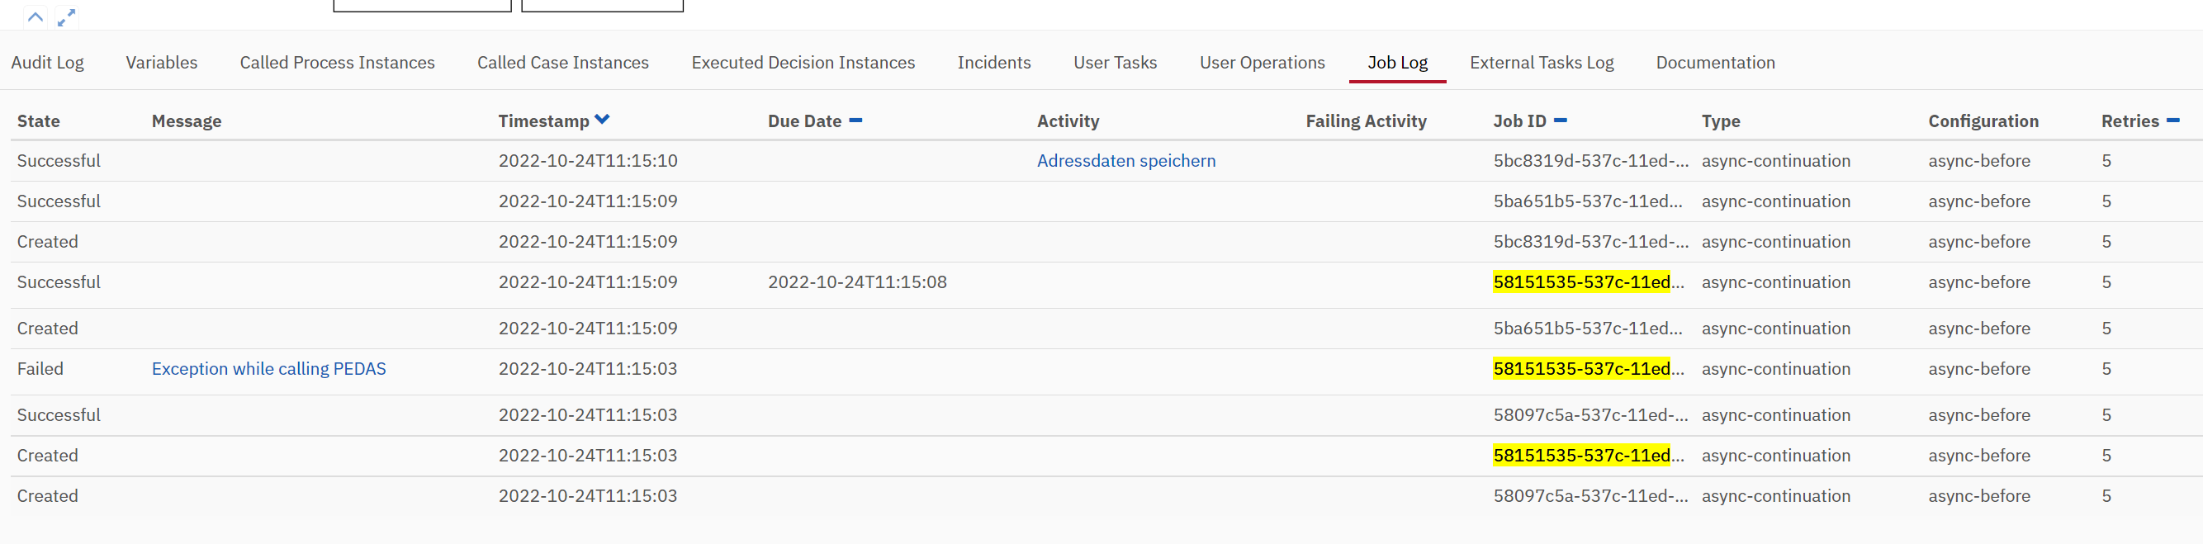Screen dimensions: 2203x544
Task: Select Job ID 58097c5a in the last row
Action: pyautogui.click(x=1590, y=496)
